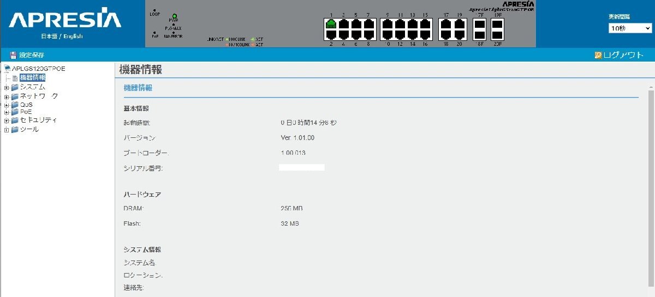Choose port 16 on the front panel
The image size is (655, 297).
(x=425, y=34)
